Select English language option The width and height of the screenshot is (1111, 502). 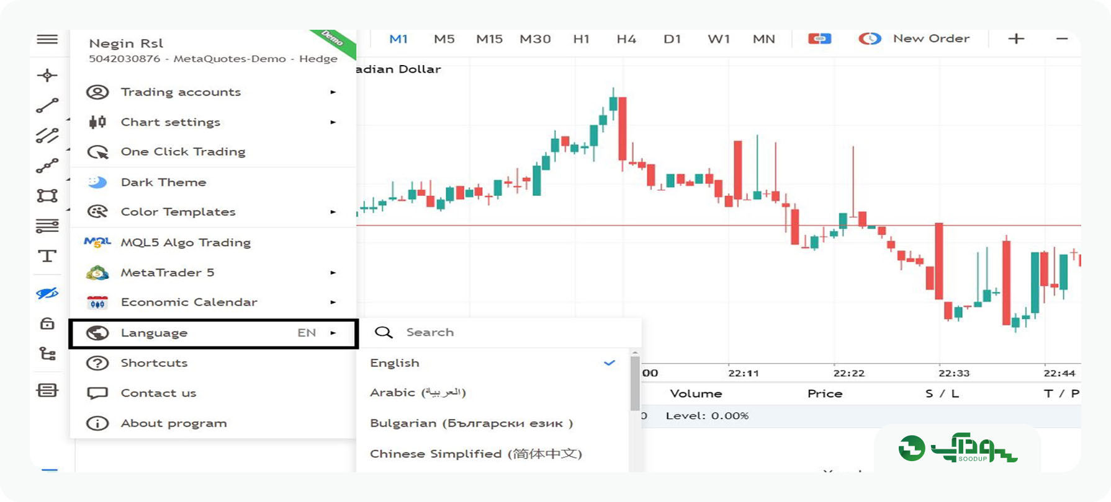pos(493,363)
